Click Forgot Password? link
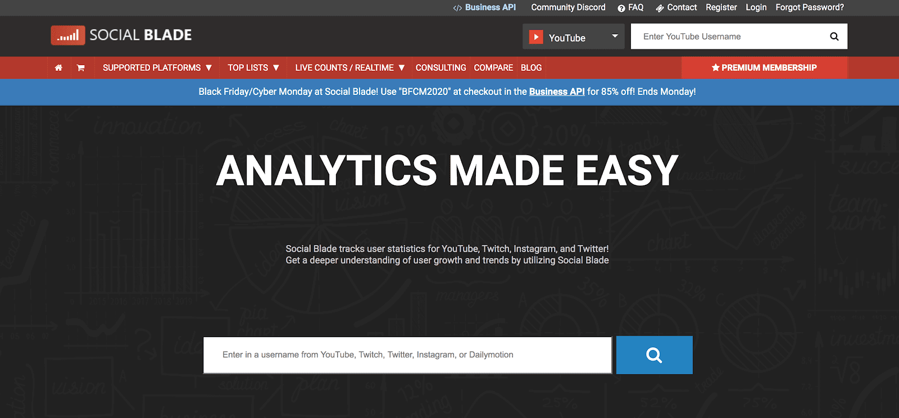899x418 pixels. click(x=810, y=7)
